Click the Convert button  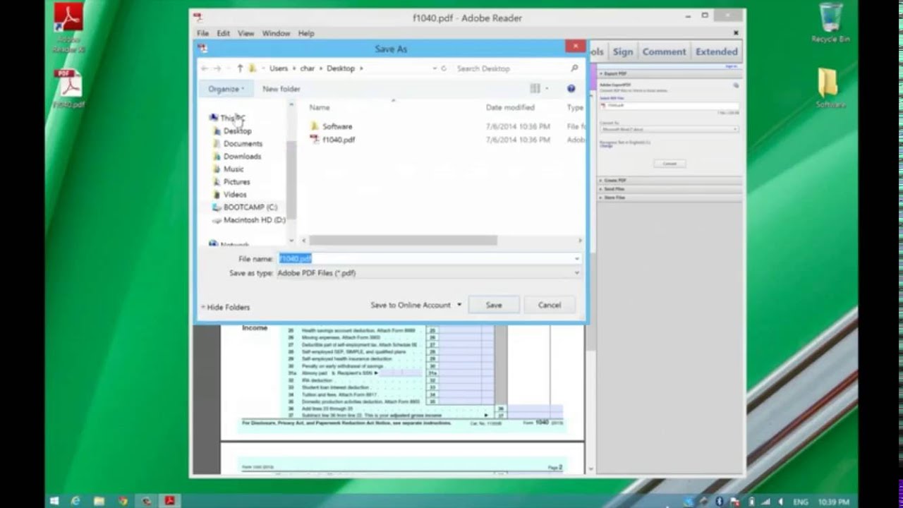coord(669,163)
